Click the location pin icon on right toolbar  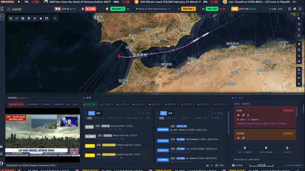pos(299,18)
